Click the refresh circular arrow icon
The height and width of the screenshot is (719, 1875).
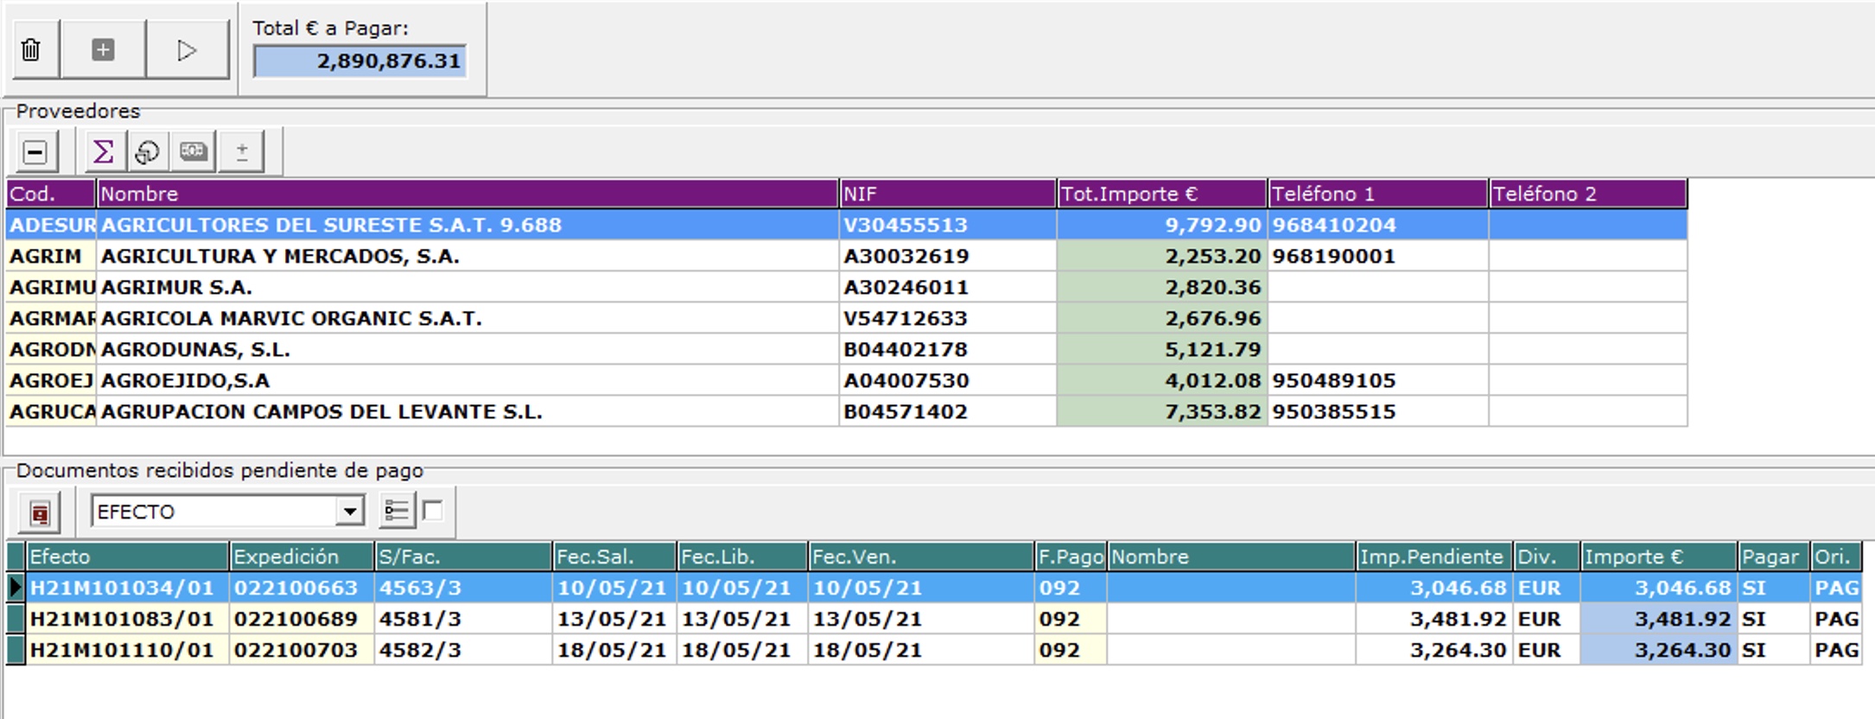(148, 153)
